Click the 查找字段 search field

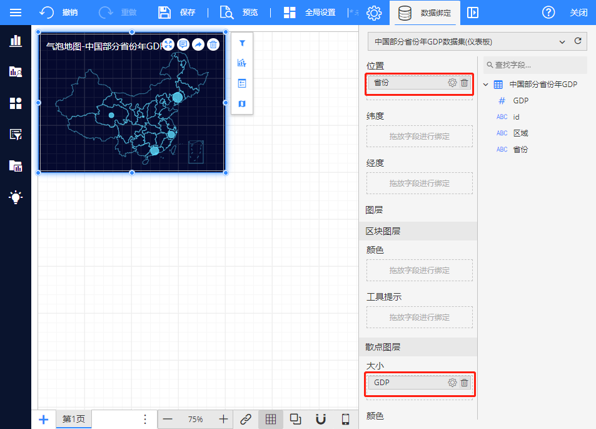pos(538,65)
